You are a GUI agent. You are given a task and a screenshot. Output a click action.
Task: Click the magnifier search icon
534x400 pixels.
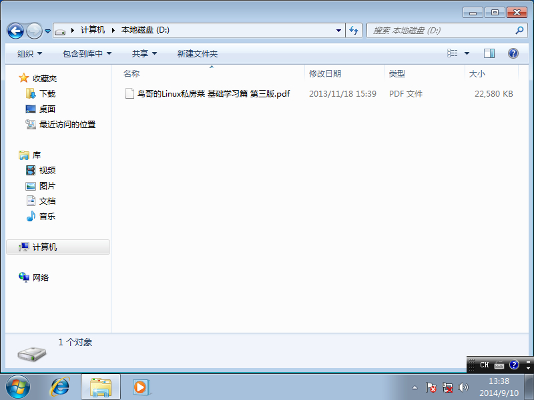(519, 30)
